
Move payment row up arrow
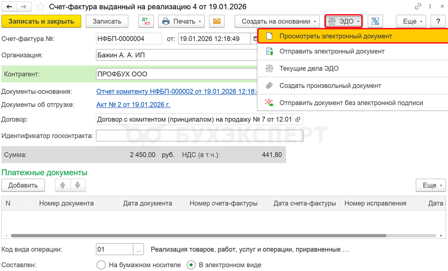(x=62, y=185)
